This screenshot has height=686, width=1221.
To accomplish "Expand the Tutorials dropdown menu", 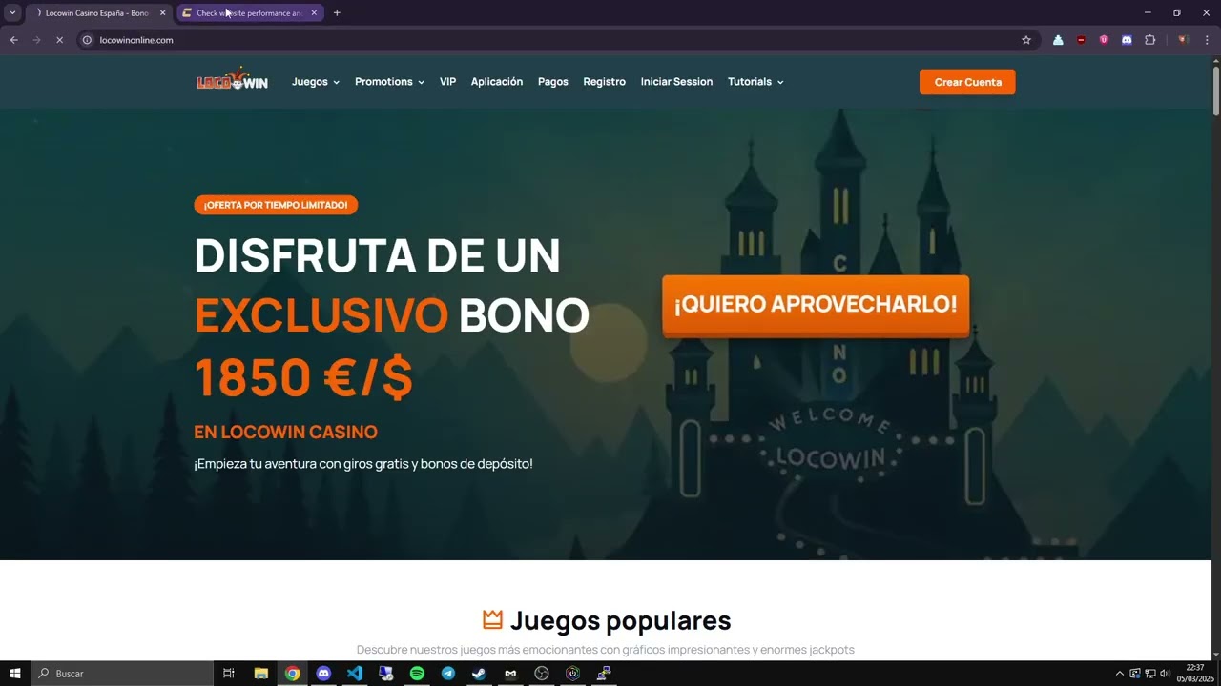I will tap(755, 82).
